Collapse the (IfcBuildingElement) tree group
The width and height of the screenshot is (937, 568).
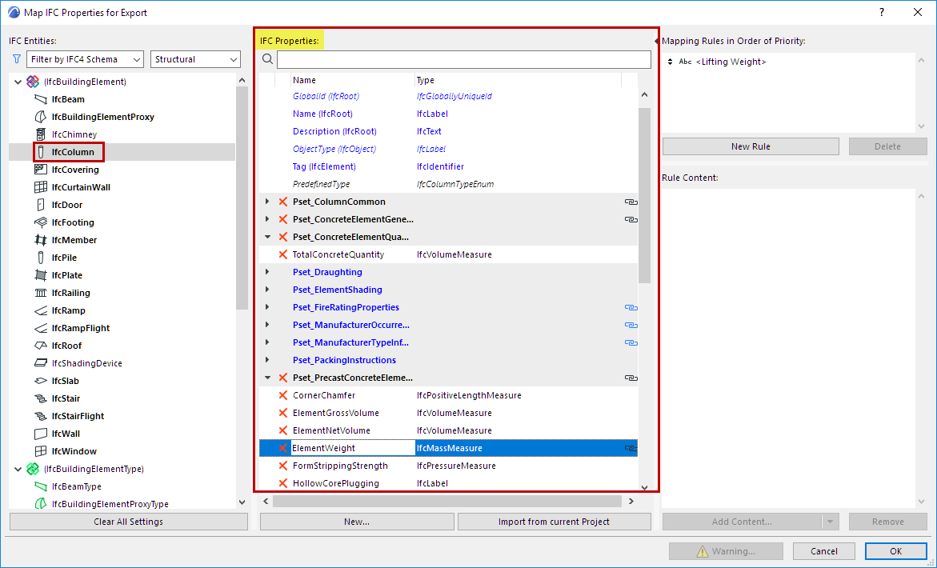coord(18,82)
